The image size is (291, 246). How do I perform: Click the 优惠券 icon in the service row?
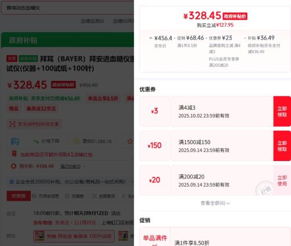click(x=68, y=196)
